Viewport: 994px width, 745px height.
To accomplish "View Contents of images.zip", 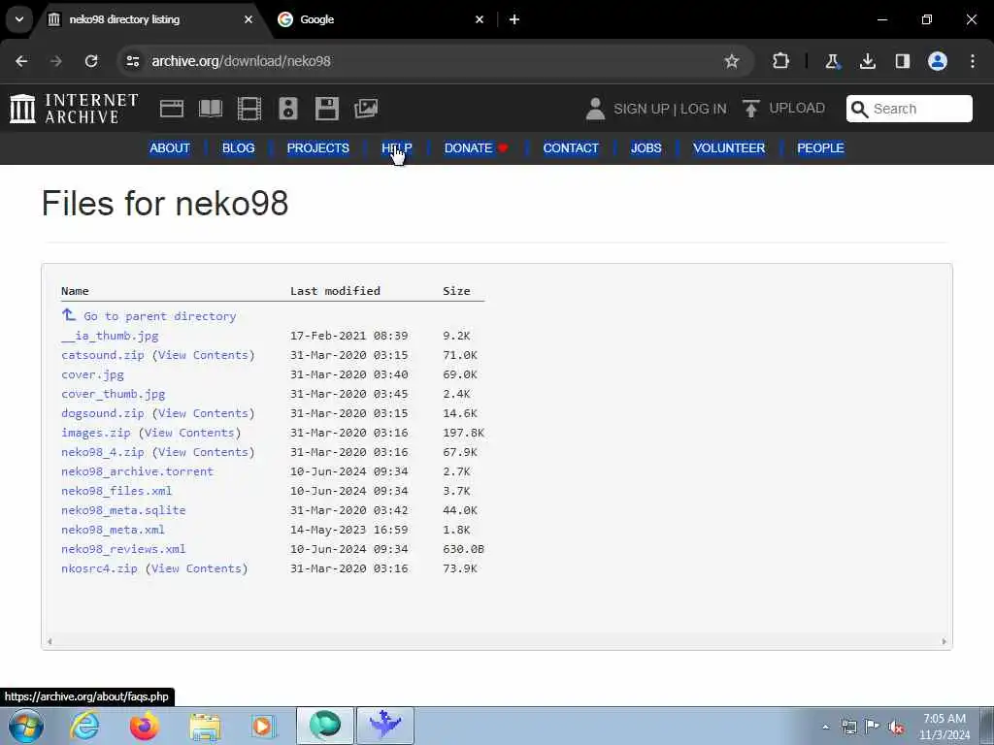I will click(189, 433).
